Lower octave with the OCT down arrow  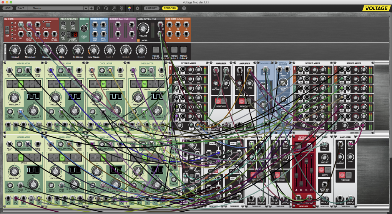[7, 32]
